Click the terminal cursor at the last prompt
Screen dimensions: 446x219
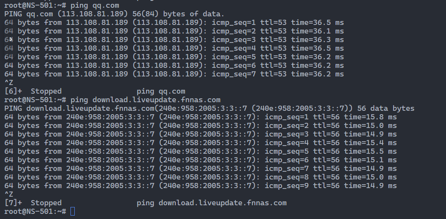pyautogui.click(x=73, y=211)
